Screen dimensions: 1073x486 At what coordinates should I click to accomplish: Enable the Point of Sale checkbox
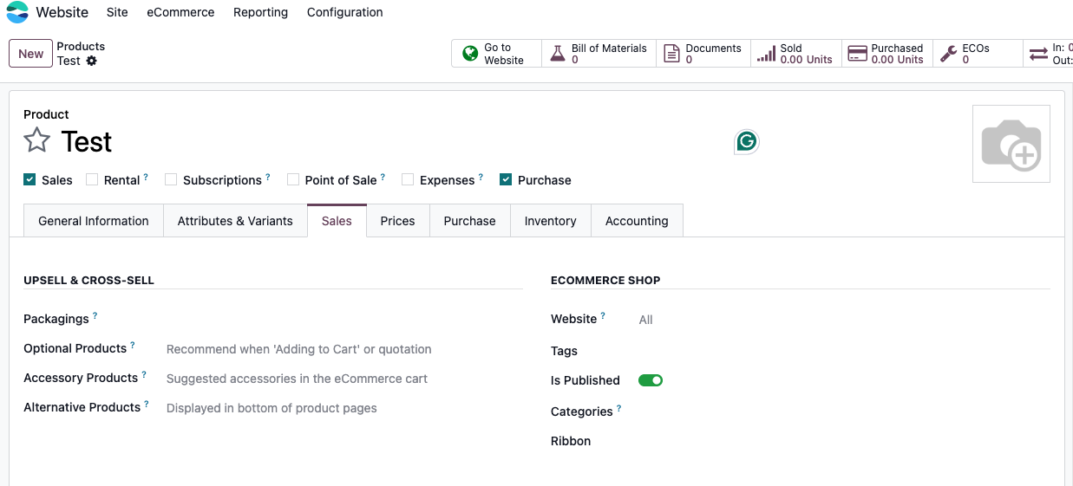293,180
